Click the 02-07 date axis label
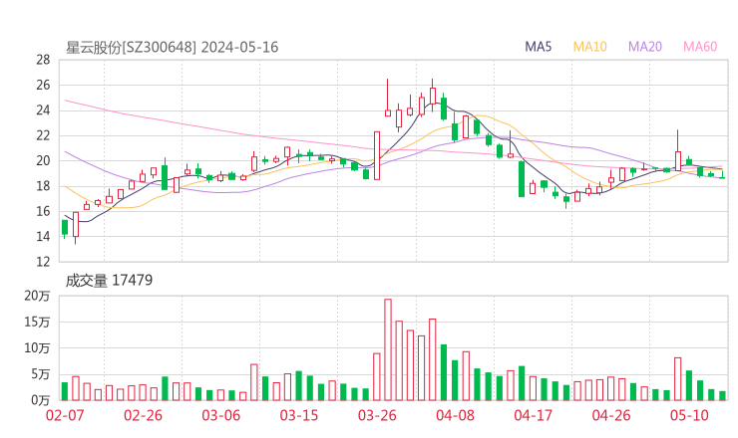Viewport: 738px width, 438px height. 65,416
